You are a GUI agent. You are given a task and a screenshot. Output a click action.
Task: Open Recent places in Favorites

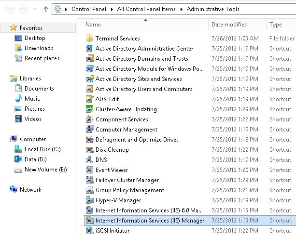point(42,58)
